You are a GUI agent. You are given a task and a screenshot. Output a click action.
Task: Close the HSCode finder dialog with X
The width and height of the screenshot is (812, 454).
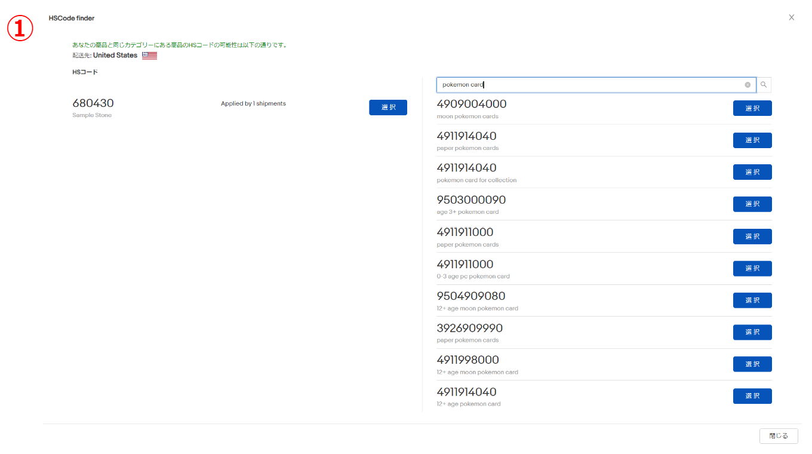pyautogui.click(x=791, y=17)
